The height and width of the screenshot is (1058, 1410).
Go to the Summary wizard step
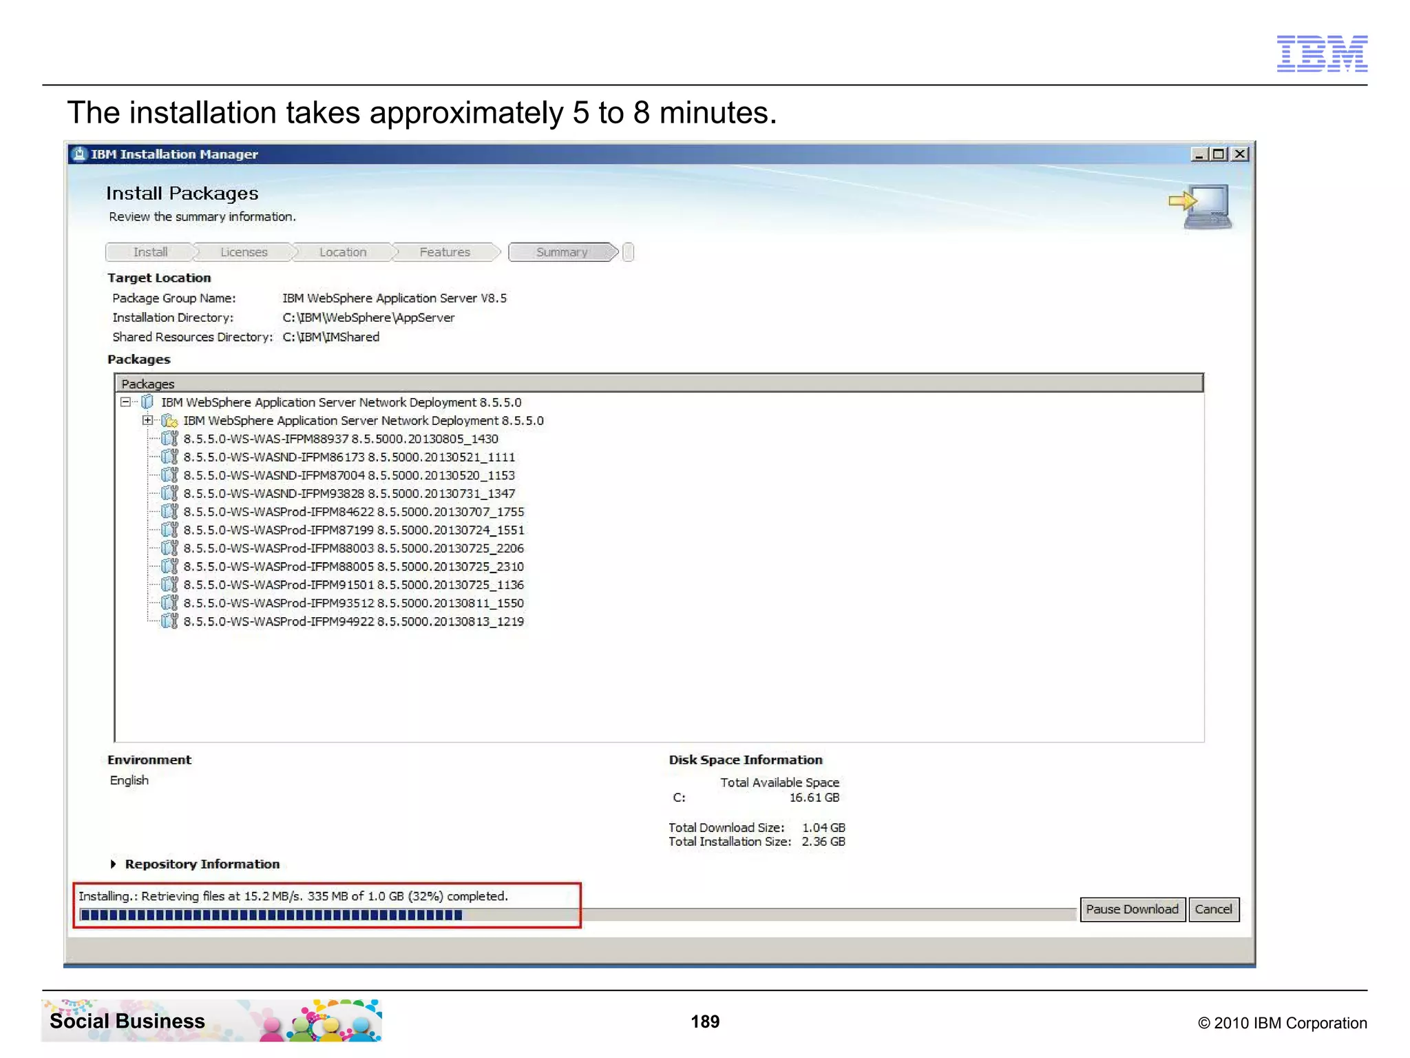coord(562,252)
